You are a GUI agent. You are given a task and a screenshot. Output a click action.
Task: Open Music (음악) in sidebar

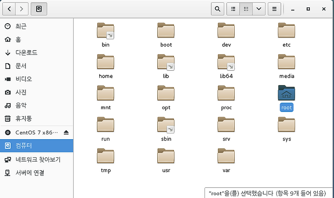point(37,105)
